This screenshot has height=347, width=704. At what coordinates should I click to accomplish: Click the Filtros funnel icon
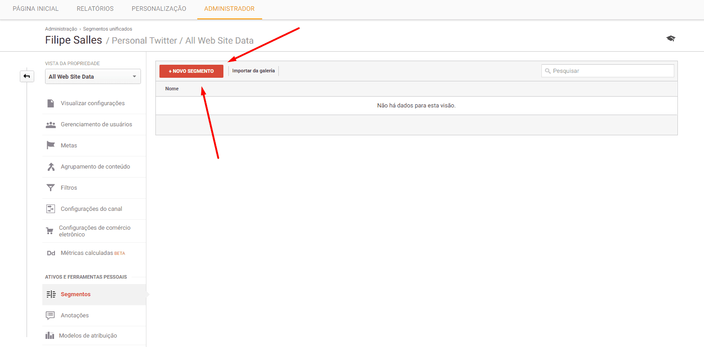click(51, 188)
